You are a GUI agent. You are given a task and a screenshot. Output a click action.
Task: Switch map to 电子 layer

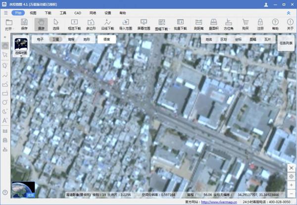coord(40,39)
